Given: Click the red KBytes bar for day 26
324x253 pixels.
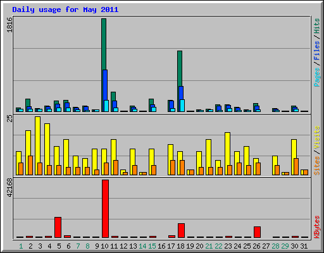Looking at the screenshot, I should coord(257,232).
